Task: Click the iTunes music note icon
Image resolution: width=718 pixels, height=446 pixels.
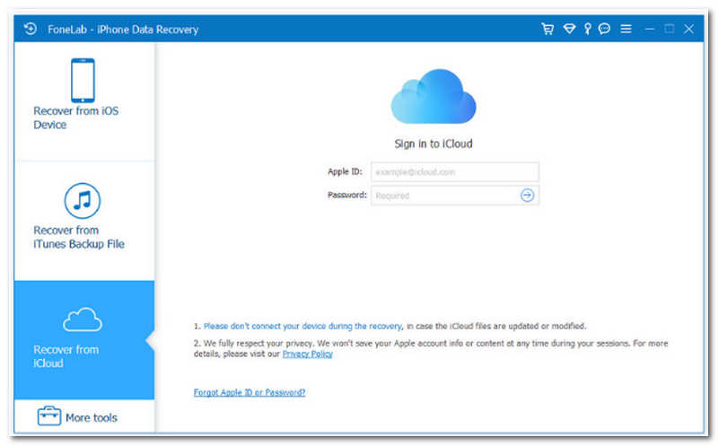Action: pos(83,201)
